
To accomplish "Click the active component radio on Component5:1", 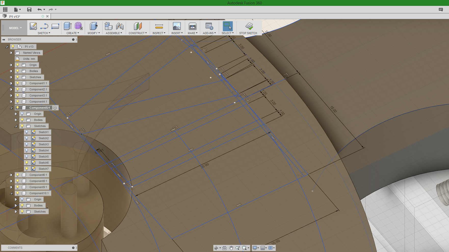I will tap(55, 108).
